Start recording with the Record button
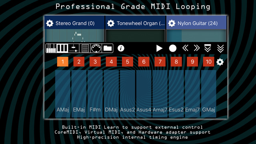256x144 pixels. 172,48
